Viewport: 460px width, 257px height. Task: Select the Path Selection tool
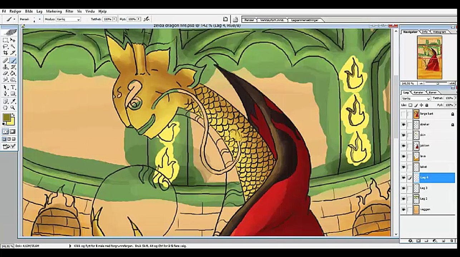5,87
